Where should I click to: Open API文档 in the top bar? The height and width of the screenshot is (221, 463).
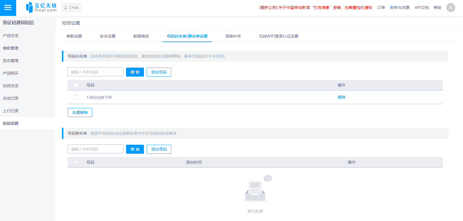pos(421,8)
